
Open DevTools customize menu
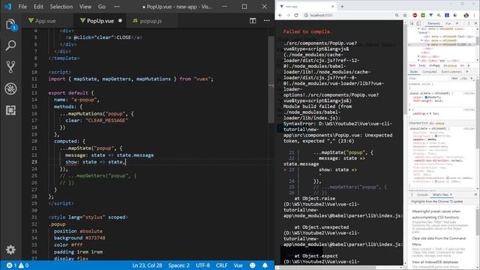tap(468, 23)
